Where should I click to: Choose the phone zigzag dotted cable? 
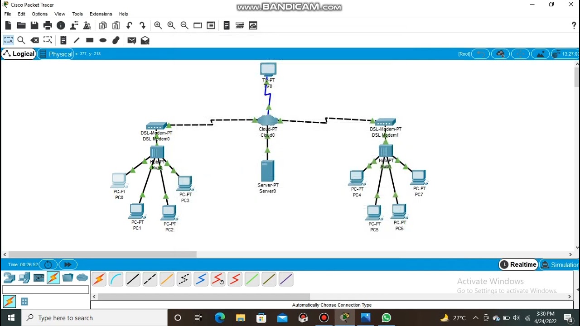184,279
